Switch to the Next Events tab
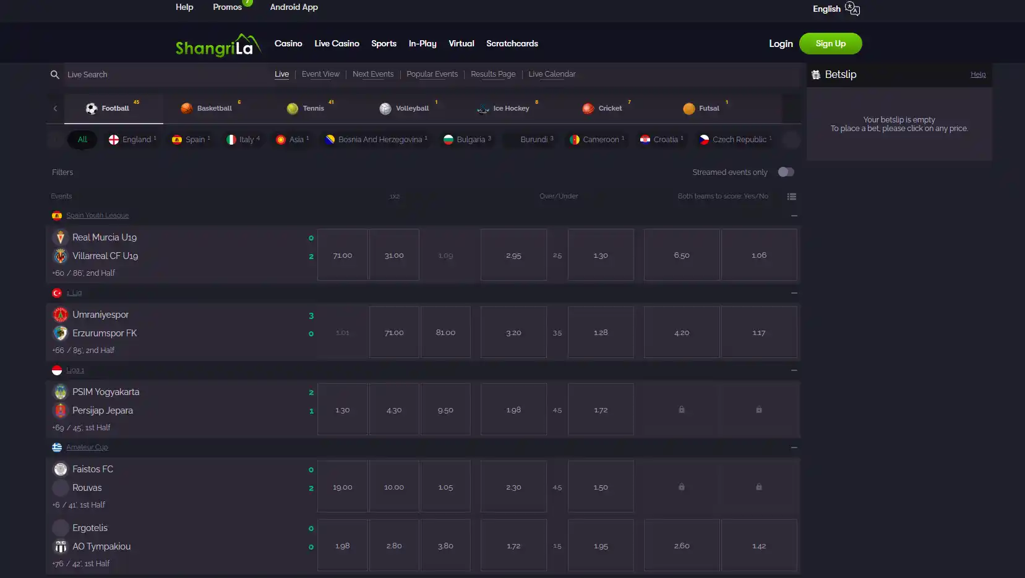Screen dimensions: 1025x578 [373, 74]
